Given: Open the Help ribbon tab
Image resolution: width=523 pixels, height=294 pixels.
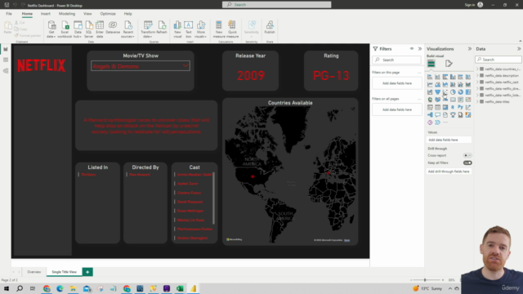Looking at the screenshot, I should tap(128, 14).
